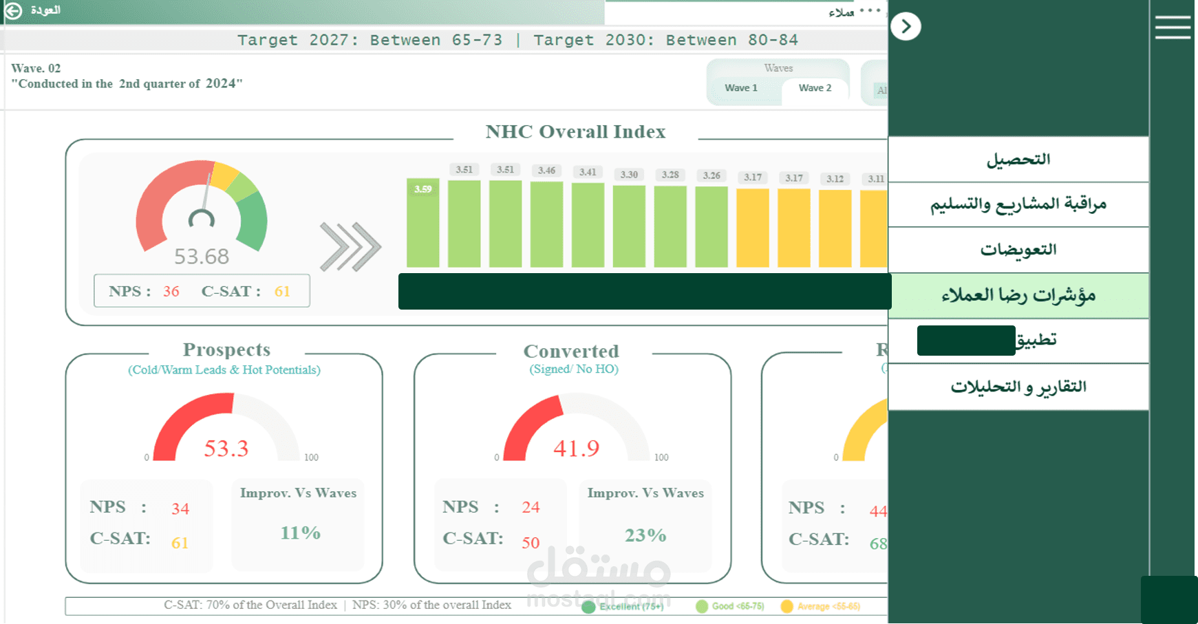
Task: Open التقارير و التحليلات menu item
Action: [x=1018, y=387]
